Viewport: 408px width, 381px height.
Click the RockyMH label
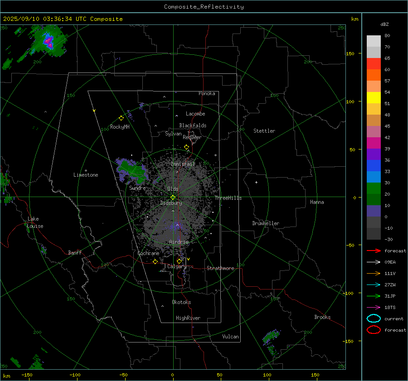coord(120,127)
